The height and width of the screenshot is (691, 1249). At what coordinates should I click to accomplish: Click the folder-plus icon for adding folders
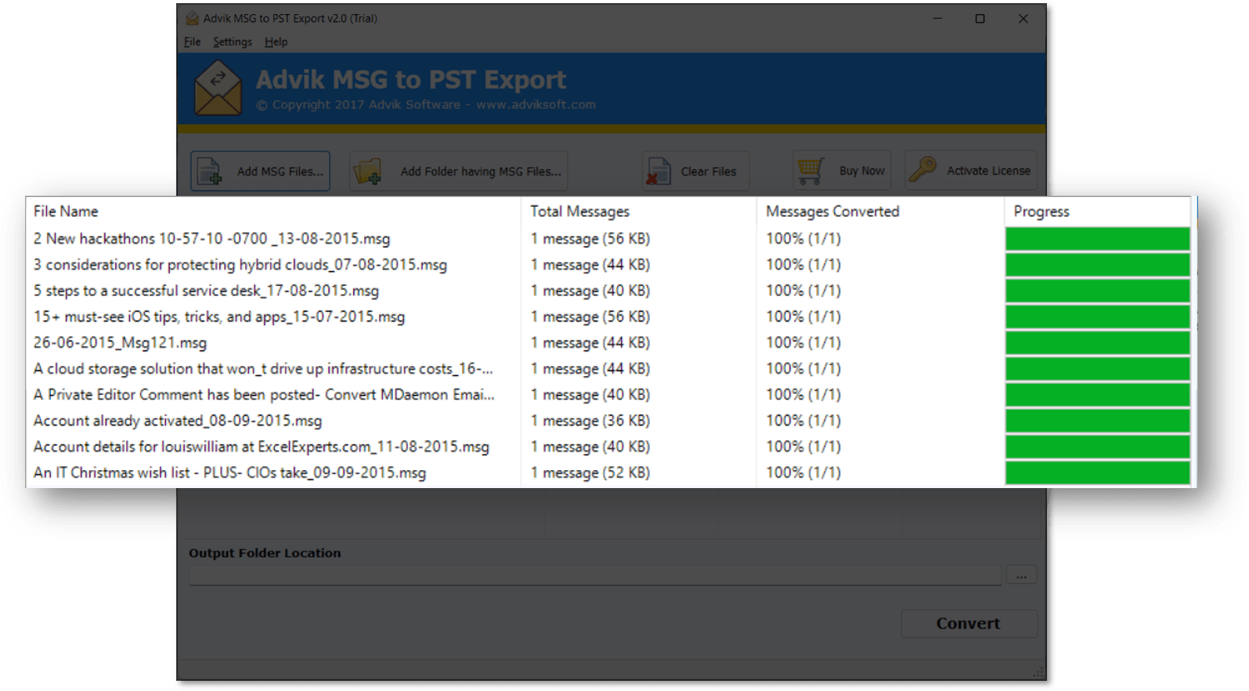click(x=367, y=171)
